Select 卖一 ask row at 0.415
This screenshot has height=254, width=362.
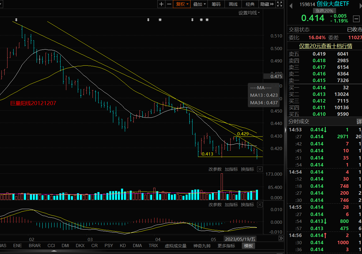click(x=325, y=80)
